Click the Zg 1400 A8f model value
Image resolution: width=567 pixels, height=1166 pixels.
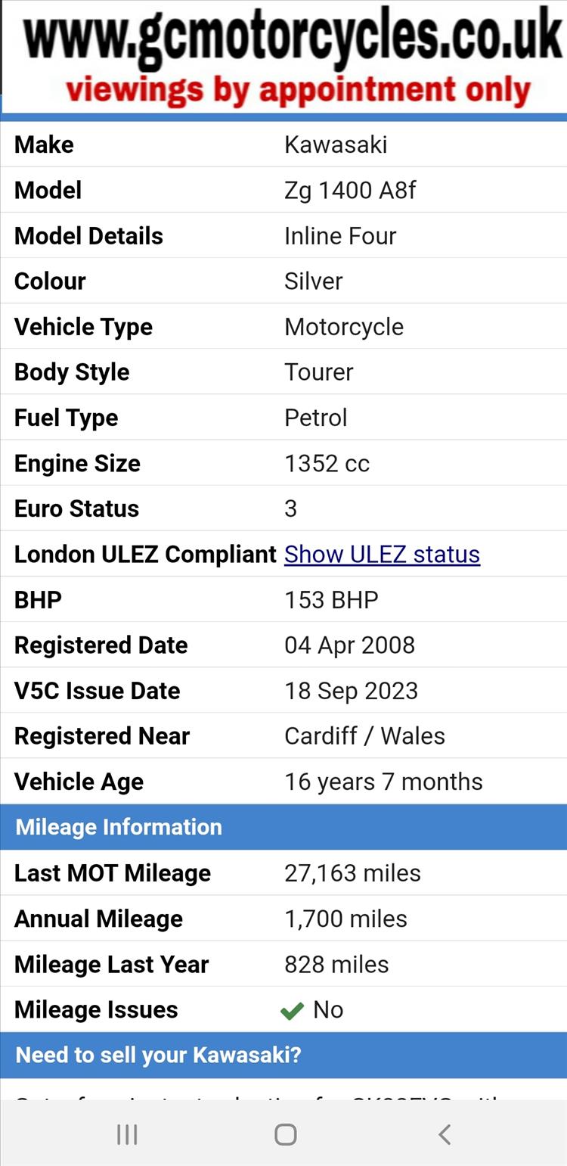coord(350,190)
